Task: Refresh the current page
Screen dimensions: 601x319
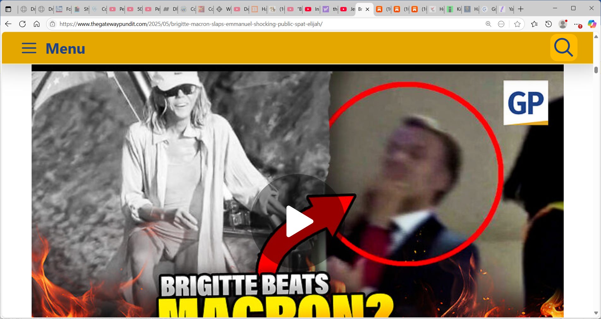Action: click(22, 24)
